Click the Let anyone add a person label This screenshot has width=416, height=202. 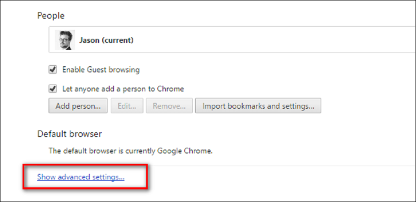[x=123, y=89]
